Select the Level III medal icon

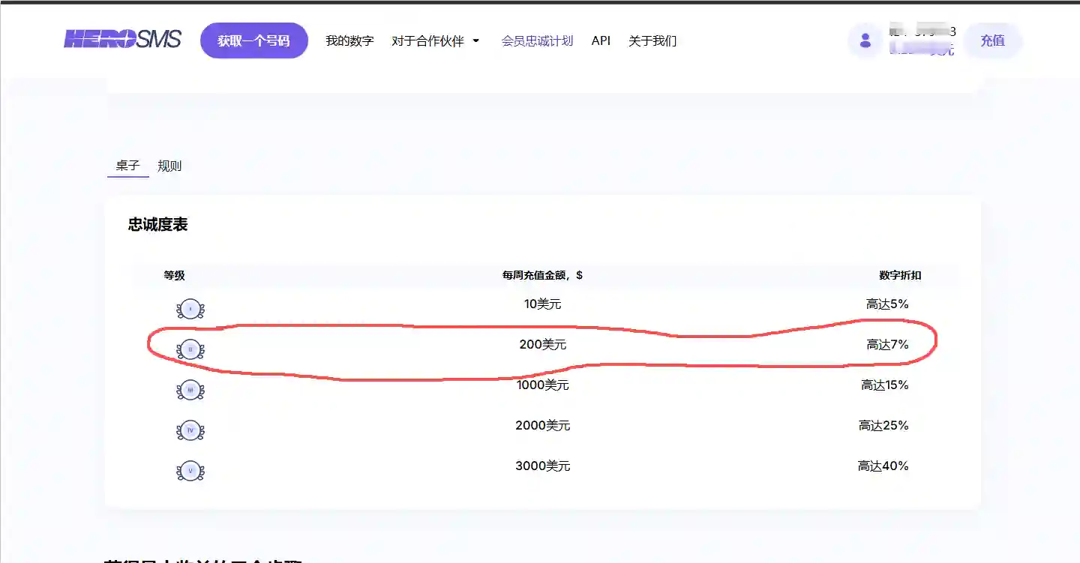click(x=190, y=390)
